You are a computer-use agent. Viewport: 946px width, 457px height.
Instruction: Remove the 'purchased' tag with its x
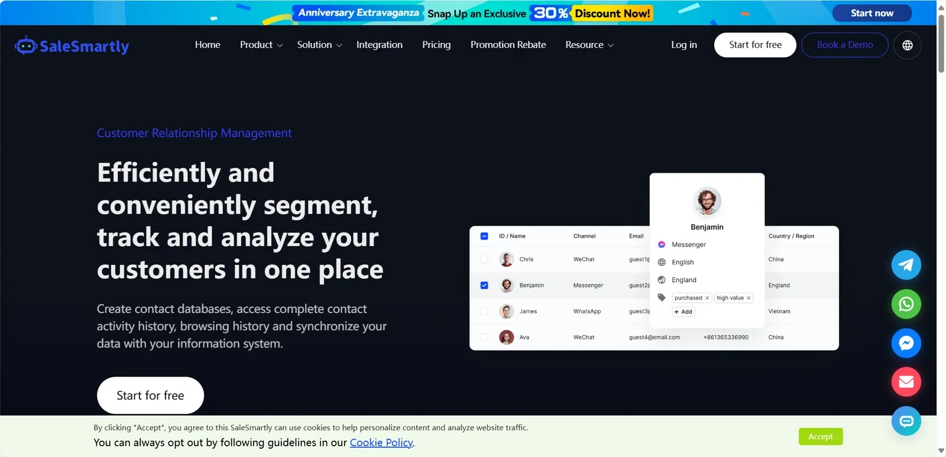pos(707,298)
